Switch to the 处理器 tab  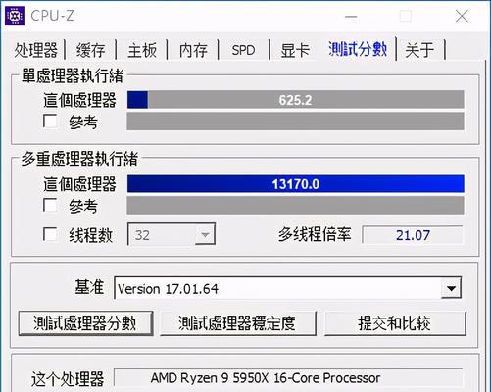36,50
